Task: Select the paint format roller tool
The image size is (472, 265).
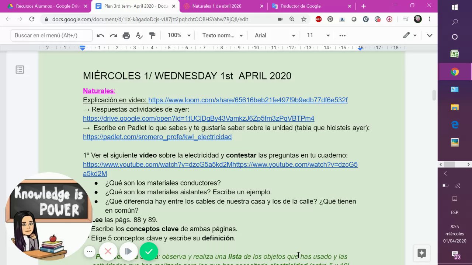Action: (152, 35)
